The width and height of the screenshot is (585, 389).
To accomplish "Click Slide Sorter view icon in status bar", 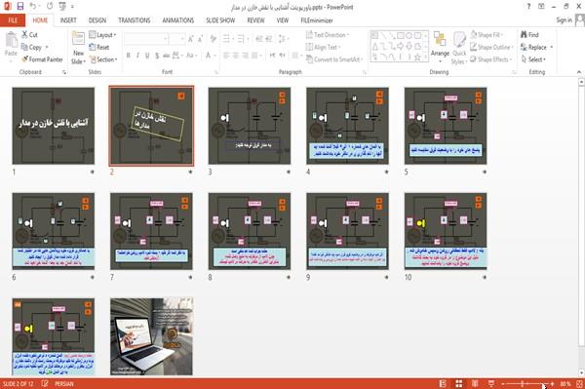I will [459, 383].
